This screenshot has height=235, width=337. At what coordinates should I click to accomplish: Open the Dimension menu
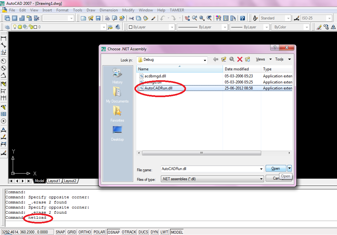pos(109,10)
